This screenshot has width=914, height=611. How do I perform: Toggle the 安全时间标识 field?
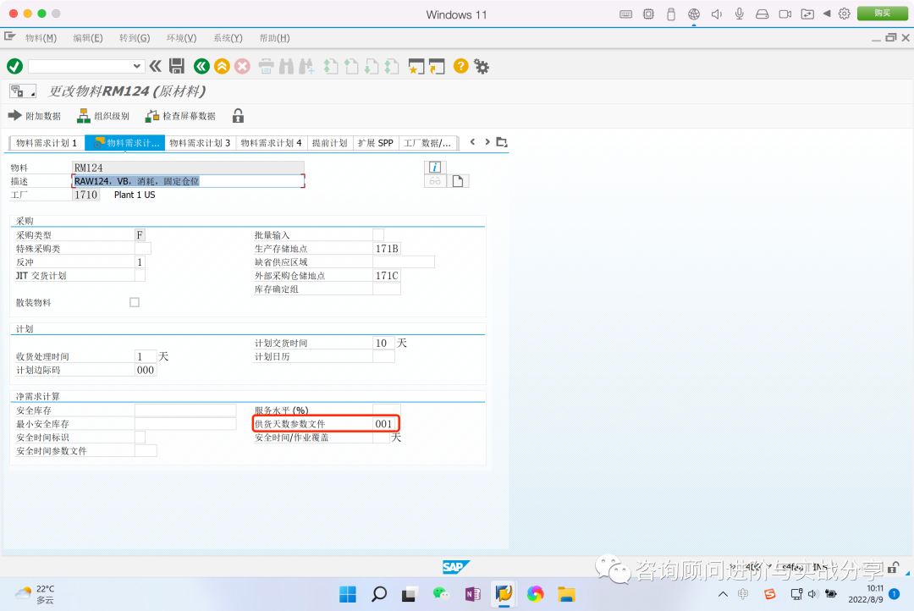coord(140,438)
